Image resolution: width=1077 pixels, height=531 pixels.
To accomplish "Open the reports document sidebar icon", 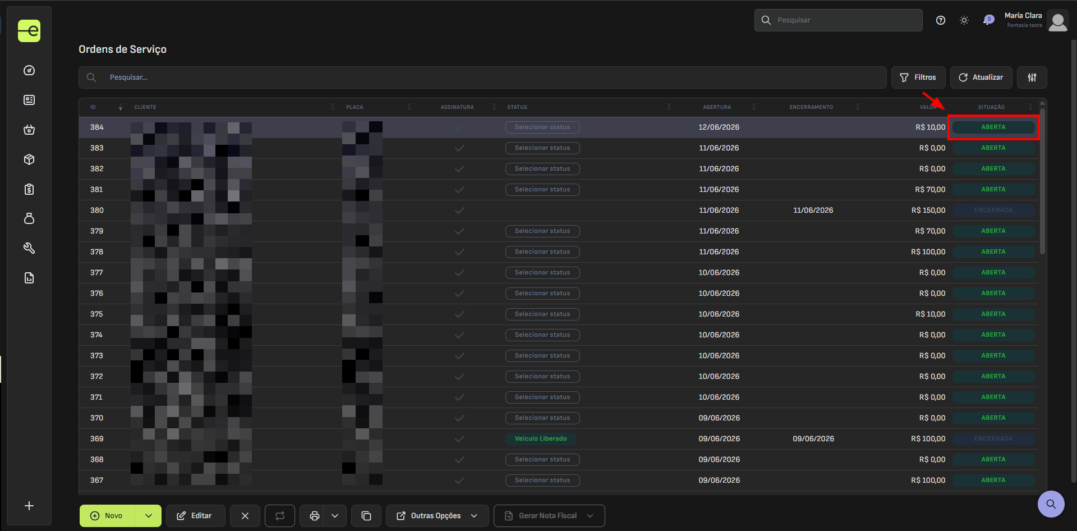I will (x=29, y=278).
